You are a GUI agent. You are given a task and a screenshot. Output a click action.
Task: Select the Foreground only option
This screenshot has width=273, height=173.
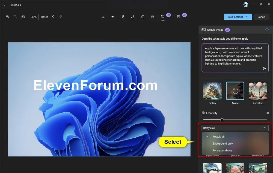click(x=235, y=150)
